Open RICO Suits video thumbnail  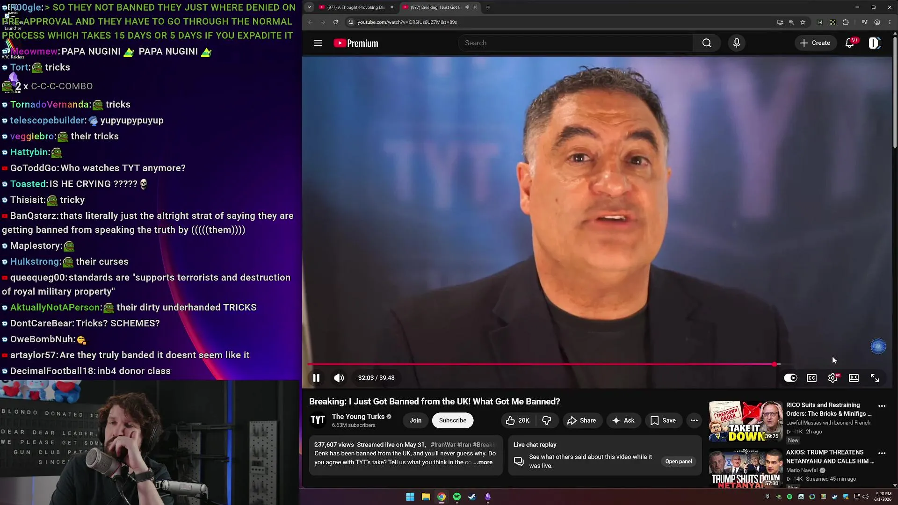tap(746, 421)
